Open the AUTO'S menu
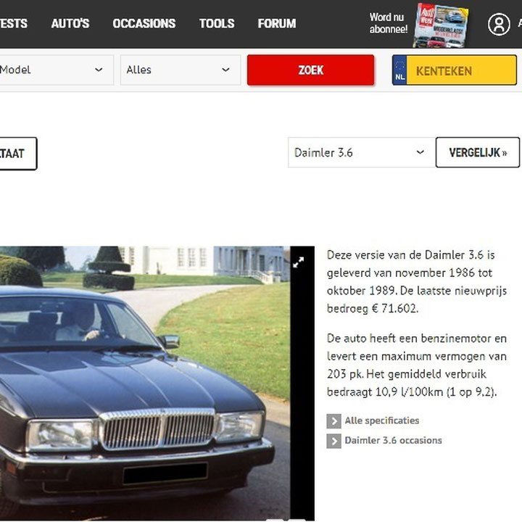The width and height of the screenshot is (522, 522). tap(70, 24)
